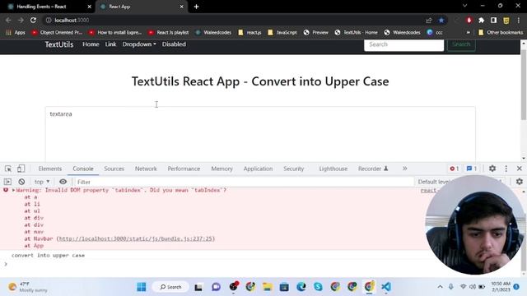Switch to the Security tab

tap(294, 169)
